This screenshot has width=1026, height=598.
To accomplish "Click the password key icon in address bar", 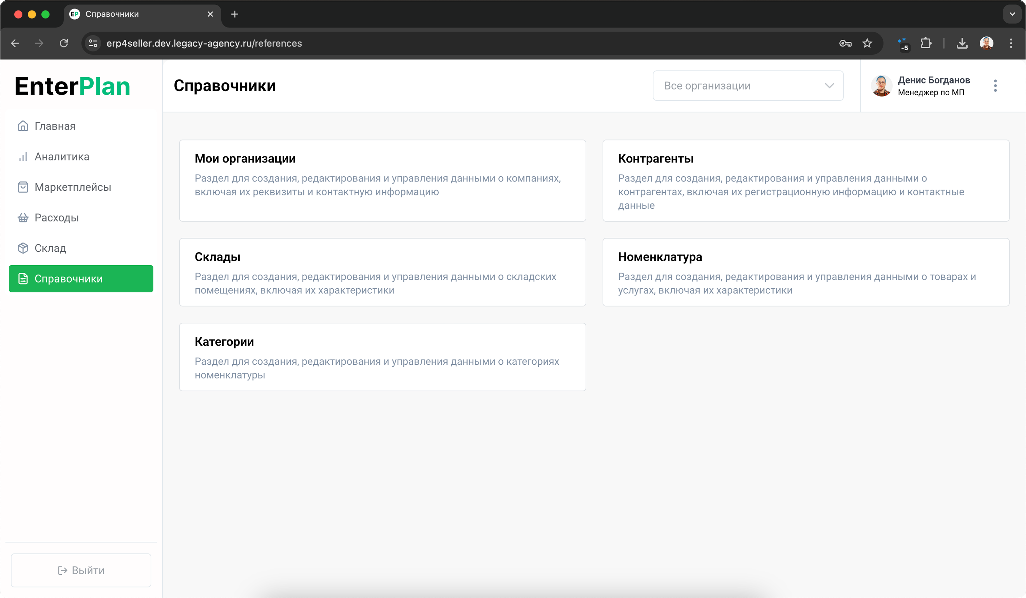I will (845, 43).
